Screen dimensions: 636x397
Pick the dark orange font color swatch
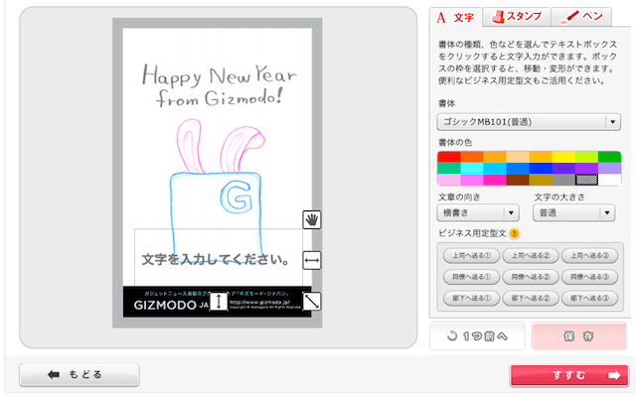[x=472, y=157]
